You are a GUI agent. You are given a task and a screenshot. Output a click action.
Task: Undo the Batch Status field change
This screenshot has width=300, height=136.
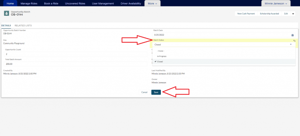tap(294, 41)
